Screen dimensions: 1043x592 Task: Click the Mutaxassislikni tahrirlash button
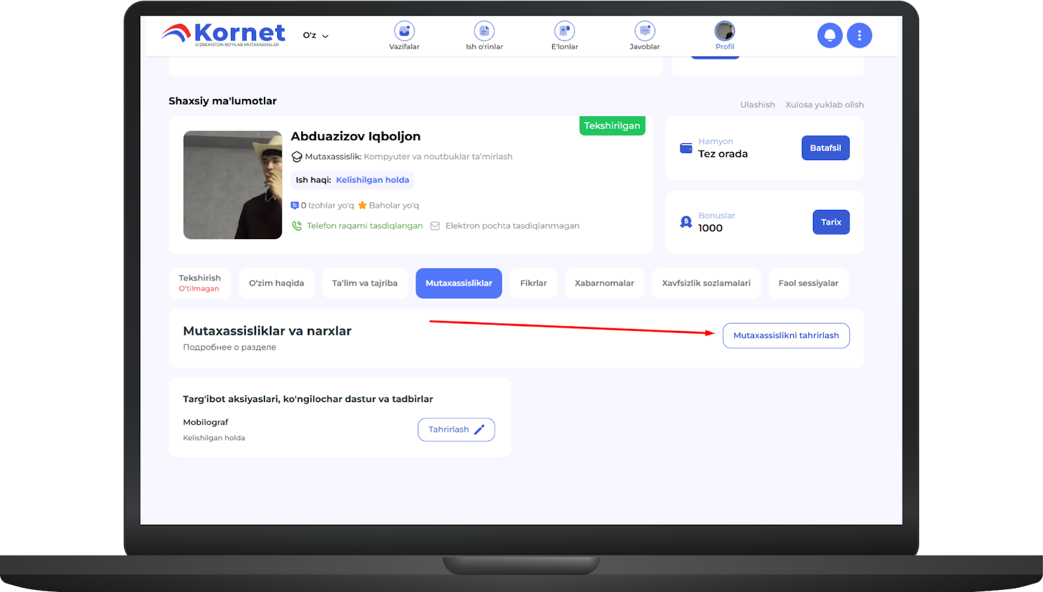click(786, 335)
